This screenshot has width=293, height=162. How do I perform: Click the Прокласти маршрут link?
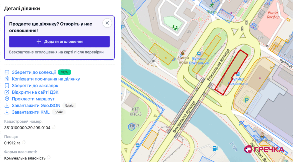33,99
